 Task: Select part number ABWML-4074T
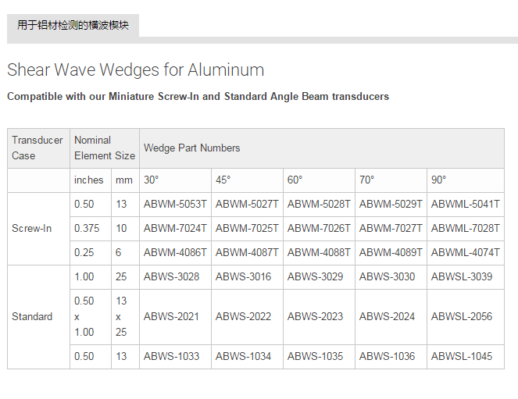pyautogui.click(x=465, y=253)
